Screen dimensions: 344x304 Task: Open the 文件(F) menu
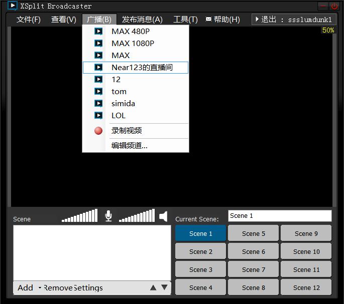(28, 20)
